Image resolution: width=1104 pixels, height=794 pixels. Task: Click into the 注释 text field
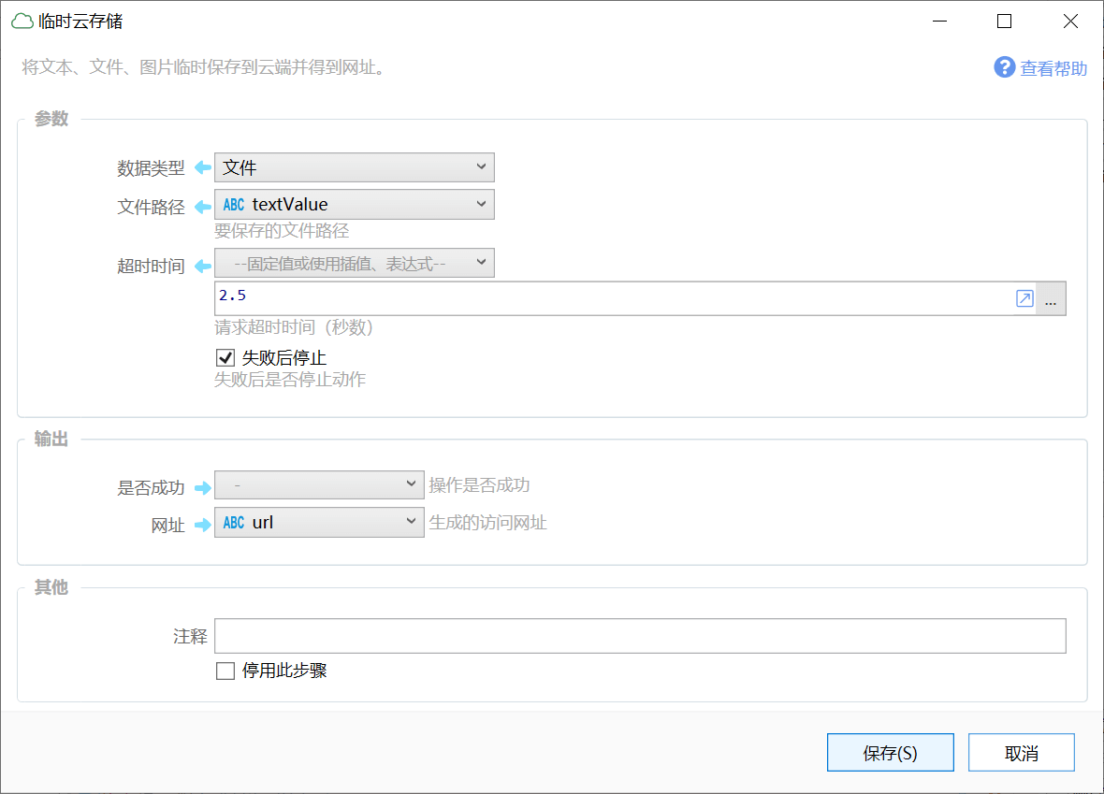tap(640, 636)
